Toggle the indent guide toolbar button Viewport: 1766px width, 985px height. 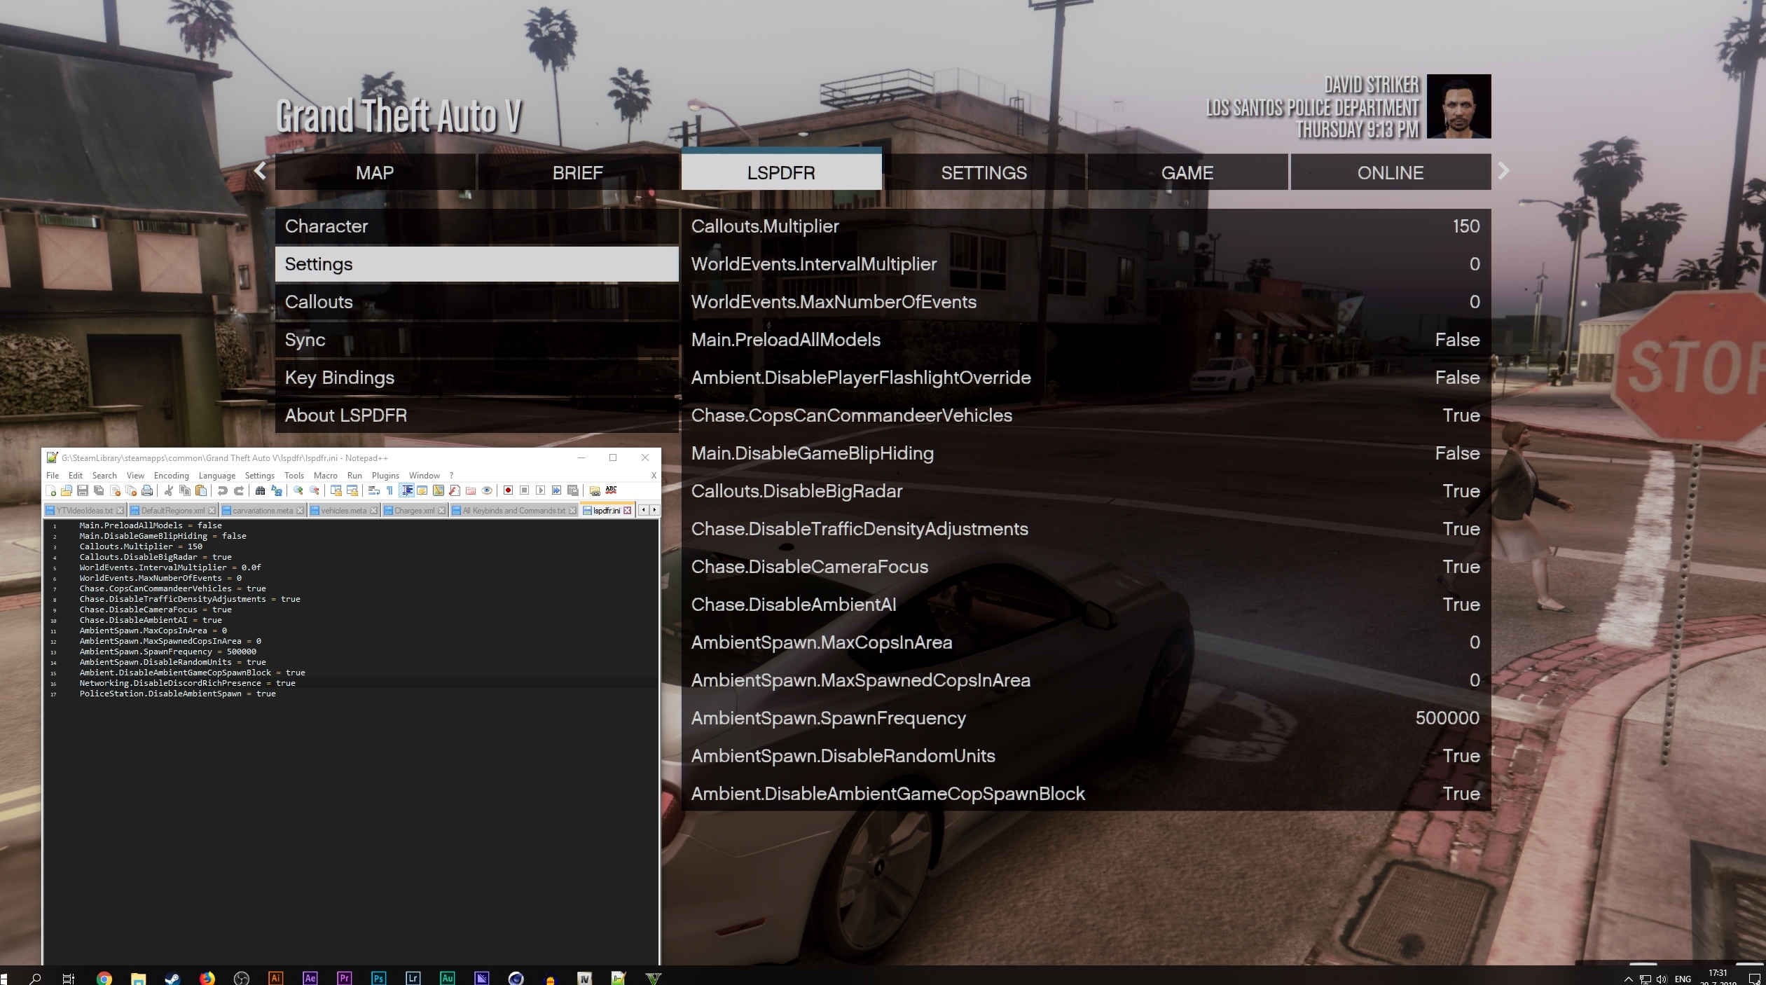click(x=407, y=490)
